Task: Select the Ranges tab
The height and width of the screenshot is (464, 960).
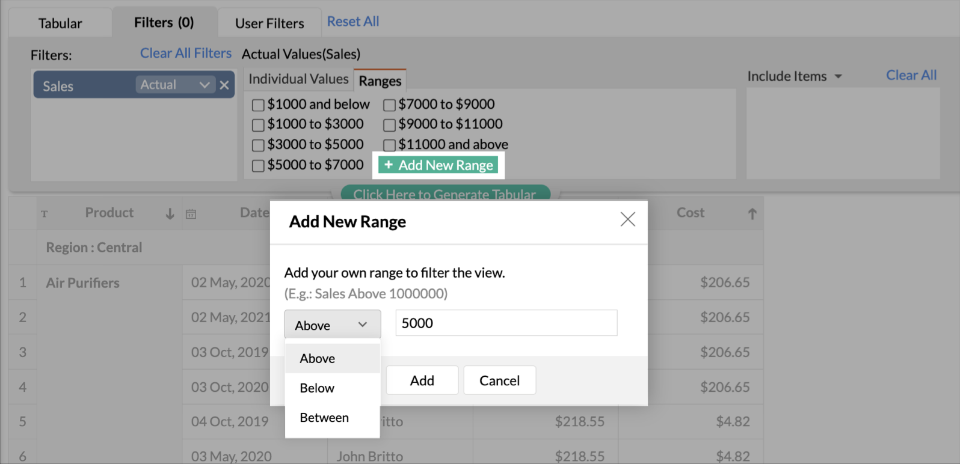Action: click(x=380, y=81)
